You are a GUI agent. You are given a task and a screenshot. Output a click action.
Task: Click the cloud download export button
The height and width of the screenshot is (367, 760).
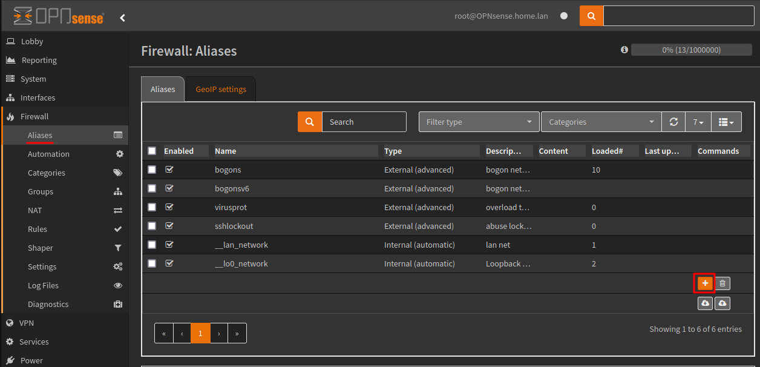click(705, 303)
